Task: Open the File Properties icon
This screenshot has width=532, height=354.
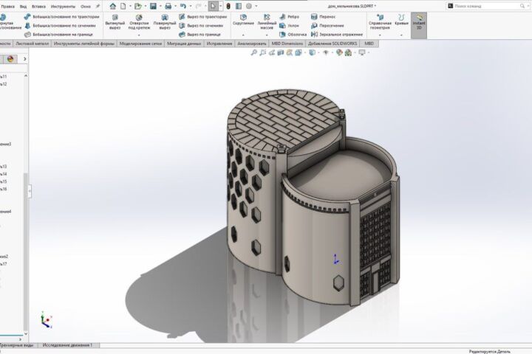Action: coord(239,6)
